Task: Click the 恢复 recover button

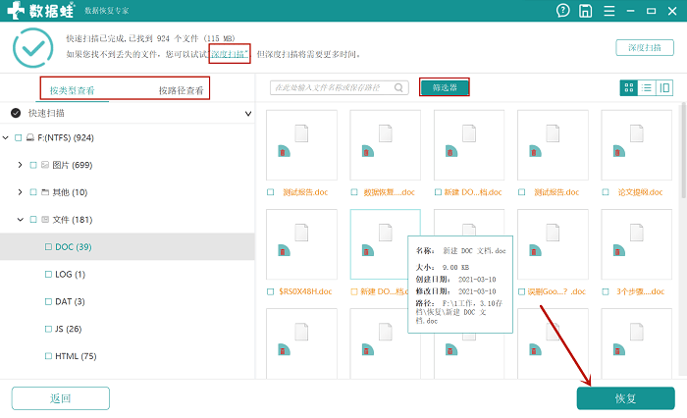Action: [625, 398]
